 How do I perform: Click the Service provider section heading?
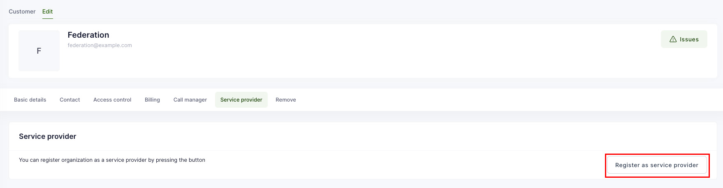(x=48, y=136)
